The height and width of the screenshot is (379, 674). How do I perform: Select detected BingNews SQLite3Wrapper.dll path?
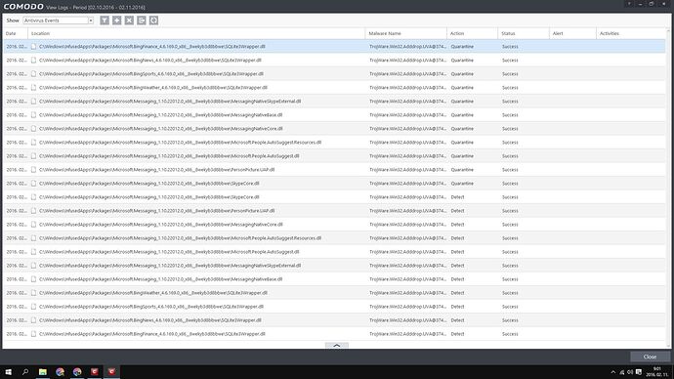[x=150, y=320]
